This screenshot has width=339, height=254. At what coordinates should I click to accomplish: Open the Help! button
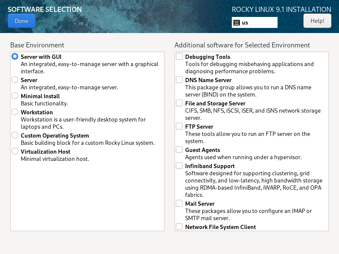(x=317, y=21)
